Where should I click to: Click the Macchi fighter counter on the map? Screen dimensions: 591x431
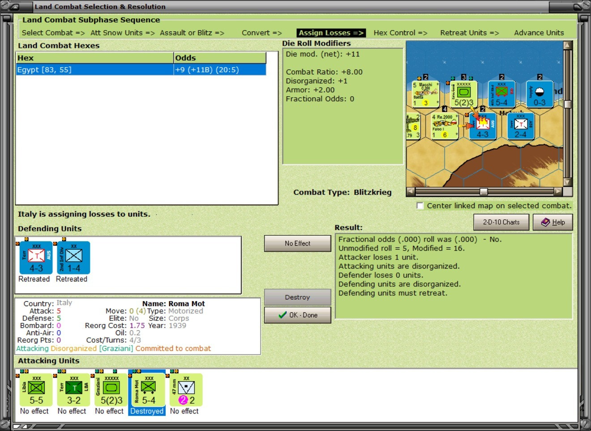pos(425,94)
